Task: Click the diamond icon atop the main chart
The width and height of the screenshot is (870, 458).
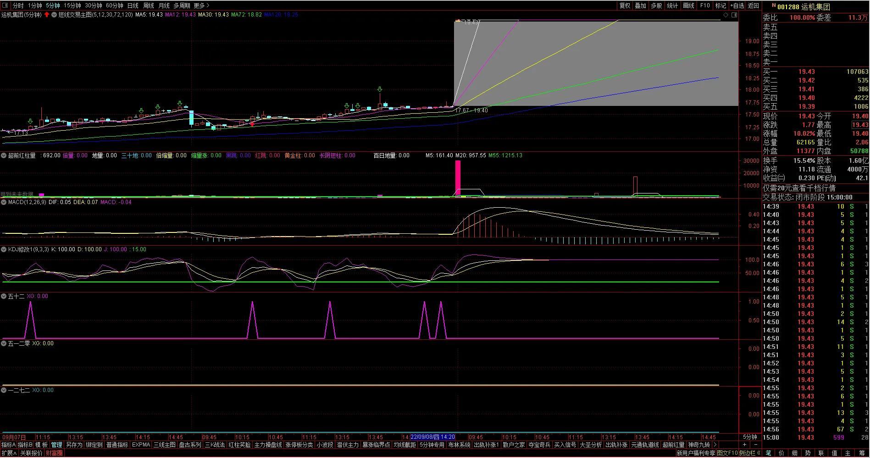Action: click(726, 15)
